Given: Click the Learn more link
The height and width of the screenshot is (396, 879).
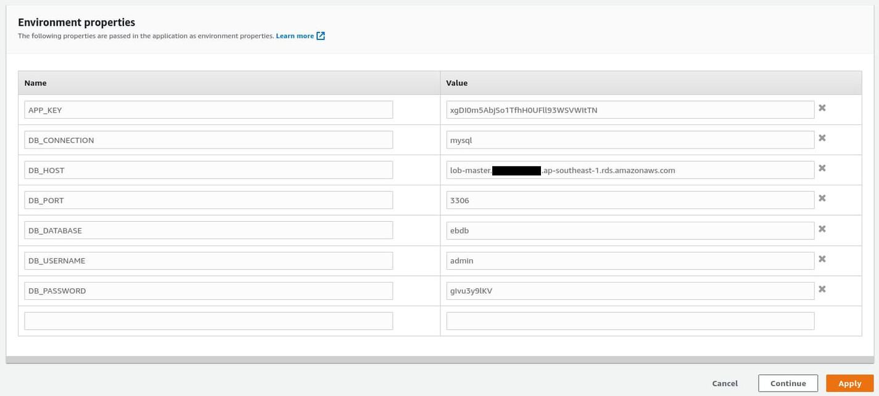Looking at the screenshot, I should coord(294,36).
